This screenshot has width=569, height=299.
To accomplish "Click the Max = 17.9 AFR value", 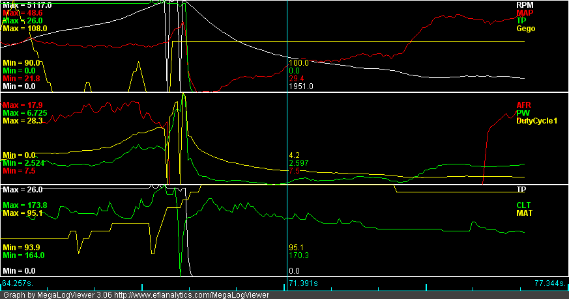I will pos(23,105).
